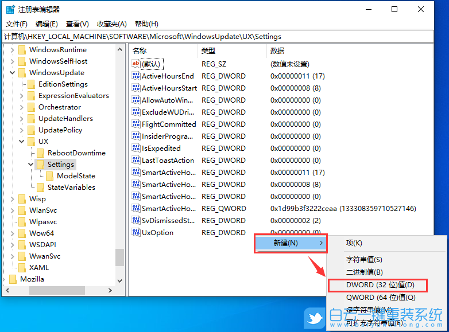This screenshot has width=449, height=332.
Task: Expand the WlanSvc tree node
Action: tap(12, 210)
